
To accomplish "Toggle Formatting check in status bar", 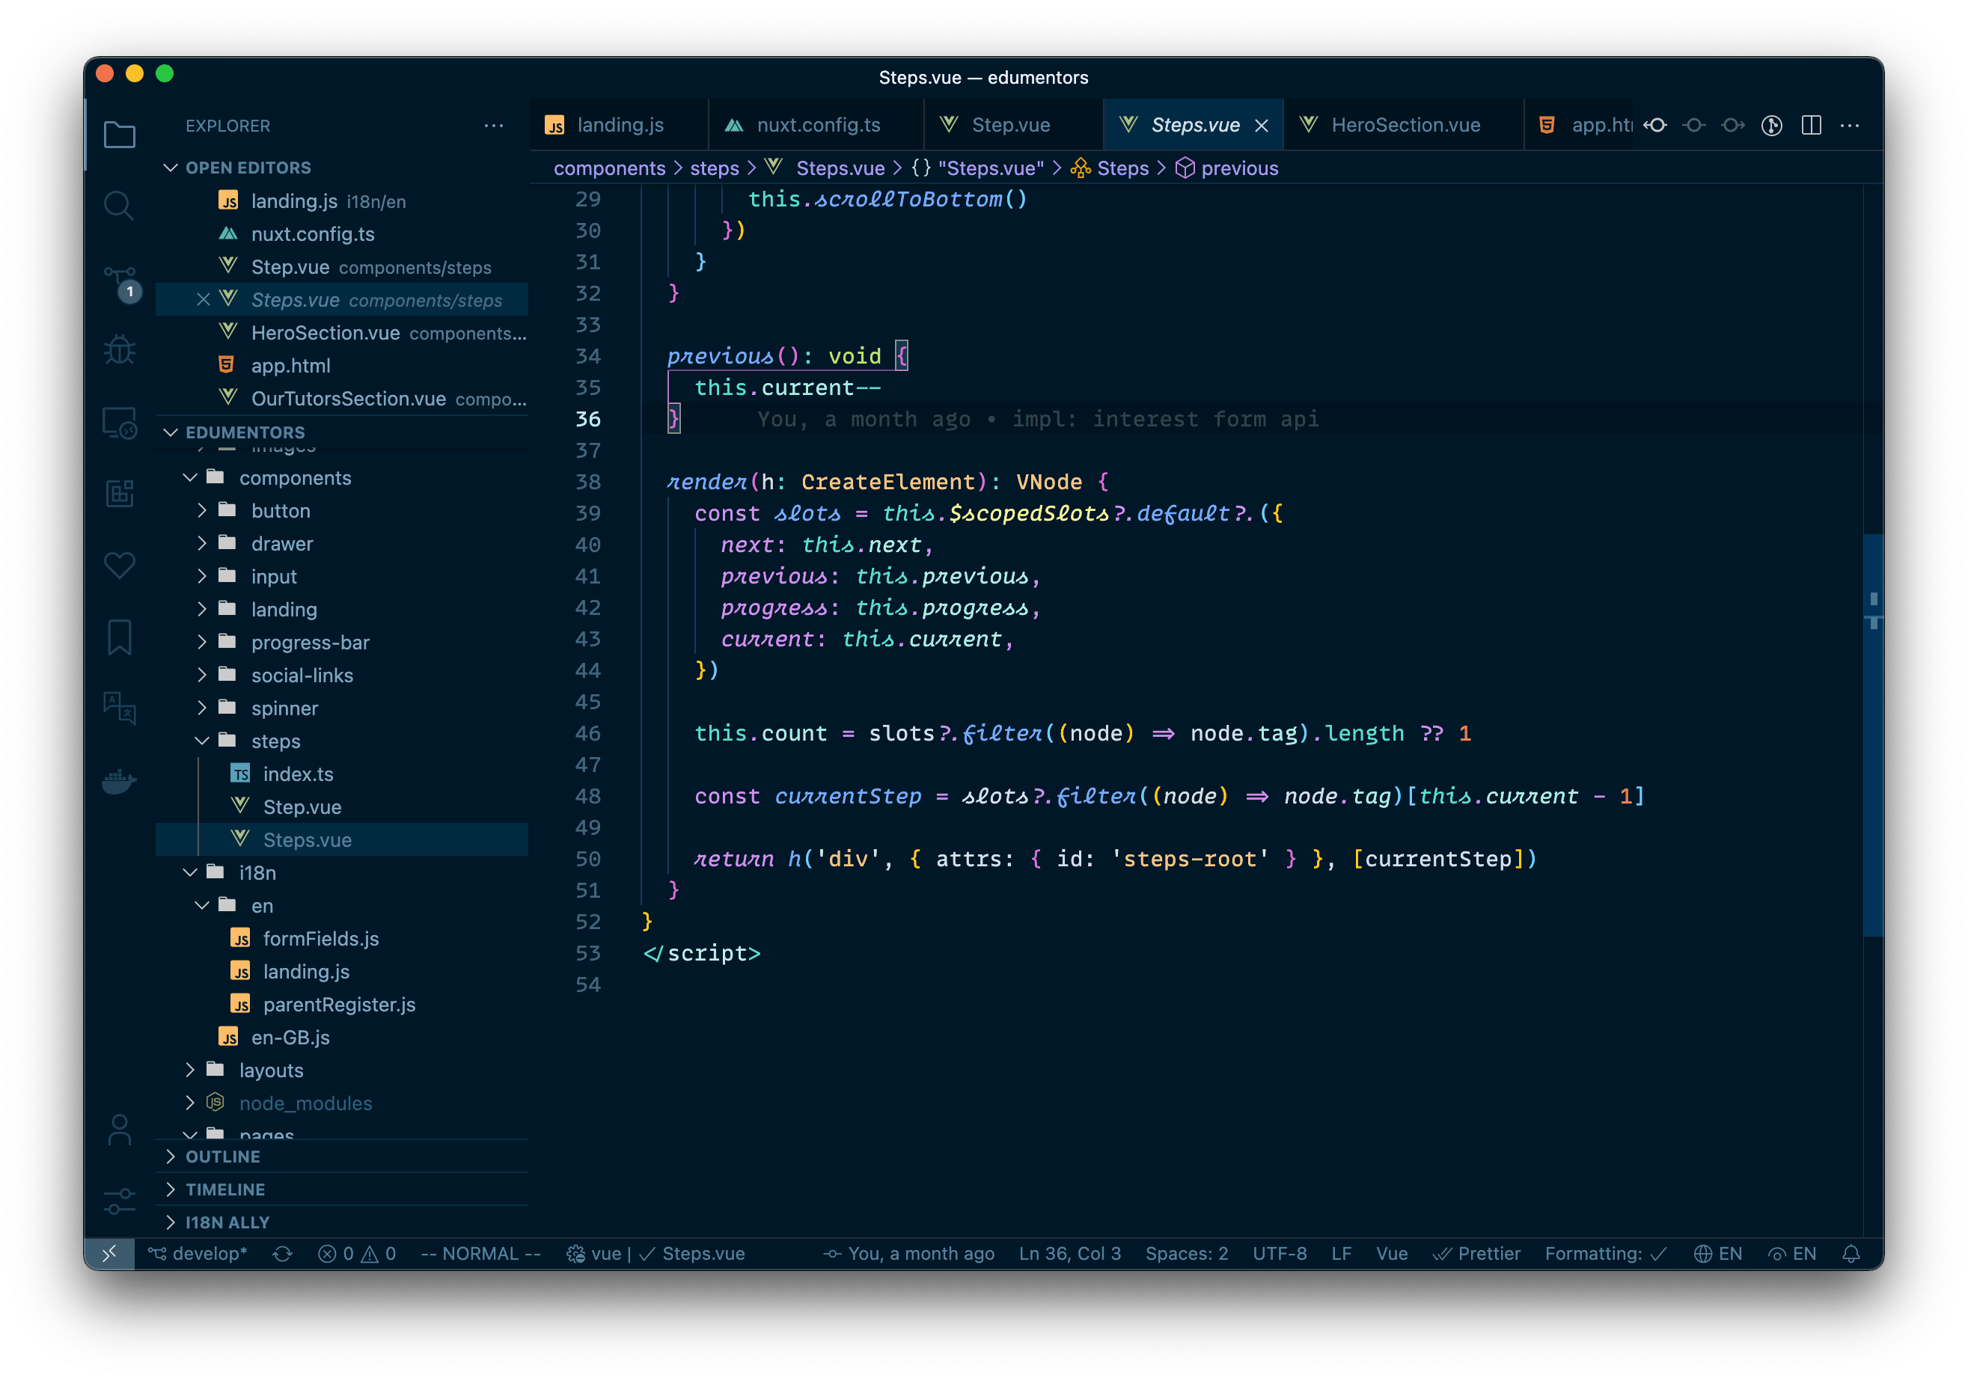I will tap(1605, 1253).
